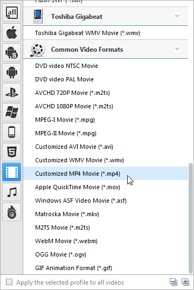
Task: Select the filmstrip common video category
Action: [x=12, y=172]
